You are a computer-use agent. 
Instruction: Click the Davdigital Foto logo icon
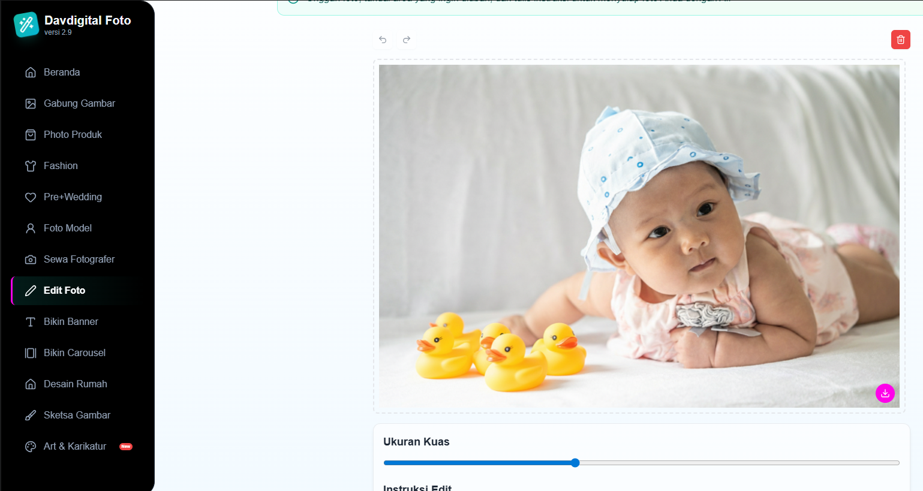click(x=26, y=25)
